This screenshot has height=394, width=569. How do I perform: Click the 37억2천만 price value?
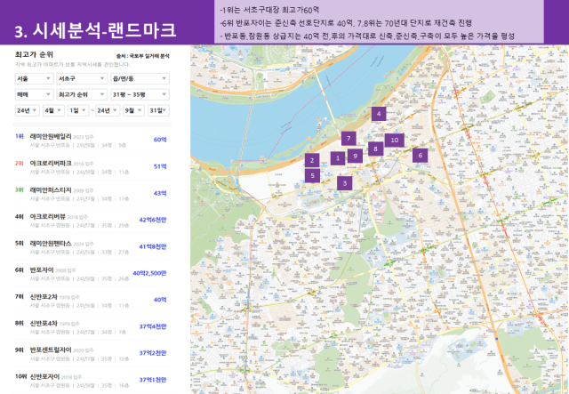pos(153,353)
